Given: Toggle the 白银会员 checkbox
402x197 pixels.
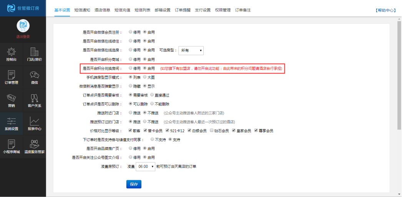Looking at the screenshot, I should click(x=189, y=131).
